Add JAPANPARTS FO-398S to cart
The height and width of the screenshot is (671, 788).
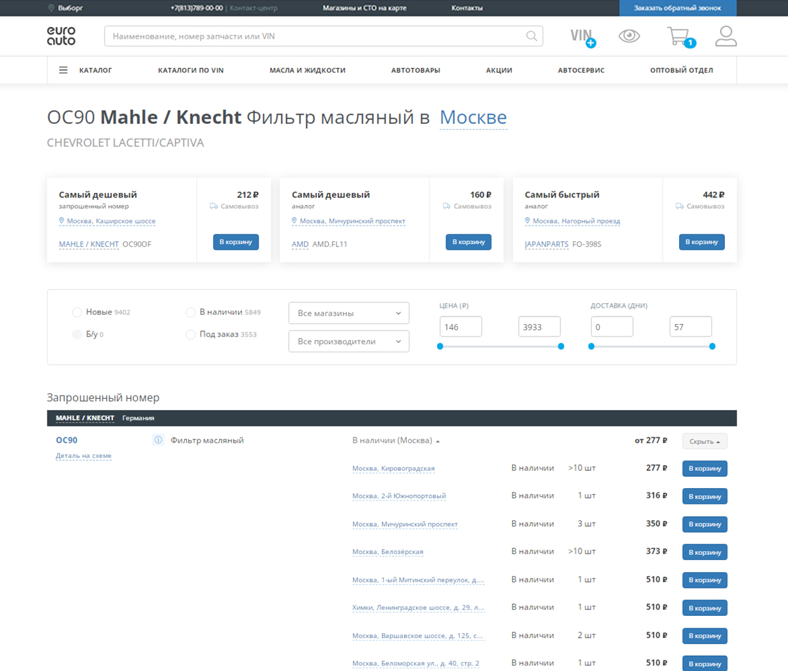click(x=702, y=242)
